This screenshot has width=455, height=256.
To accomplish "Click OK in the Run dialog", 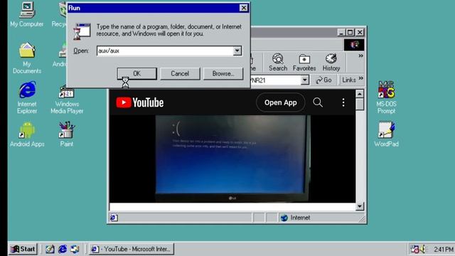I will point(136,74).
